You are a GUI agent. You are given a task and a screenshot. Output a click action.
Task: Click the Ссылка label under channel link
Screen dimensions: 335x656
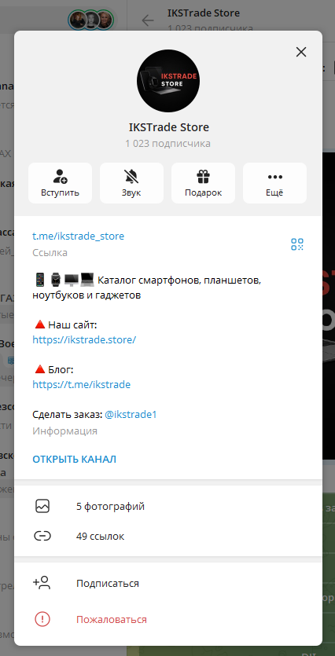tap(50, 253)
